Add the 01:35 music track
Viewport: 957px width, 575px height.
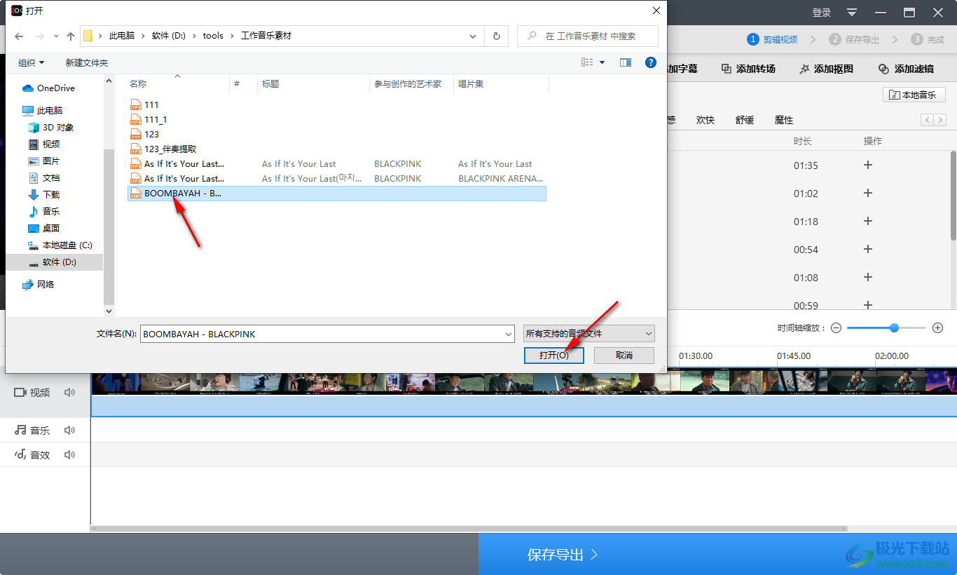868,165
